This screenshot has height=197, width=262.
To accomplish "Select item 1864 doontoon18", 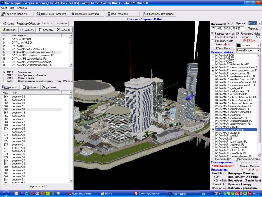I will 32,109.
